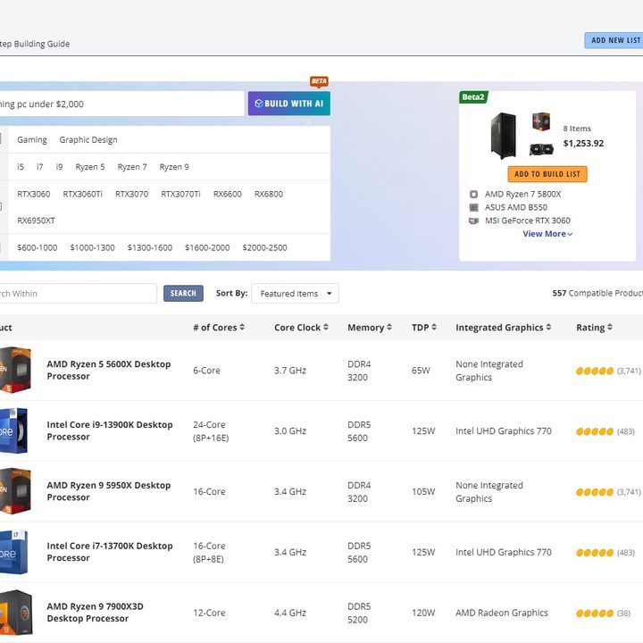
Task: Click Add New List button
Action: 614,40
